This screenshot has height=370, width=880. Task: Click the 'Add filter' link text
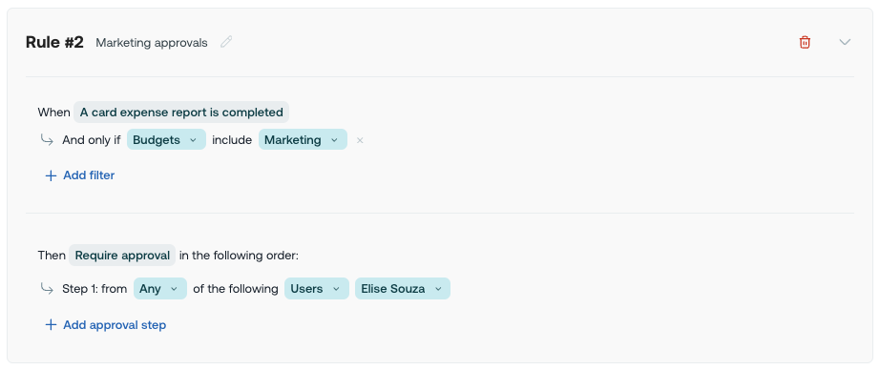pos(89,175)
